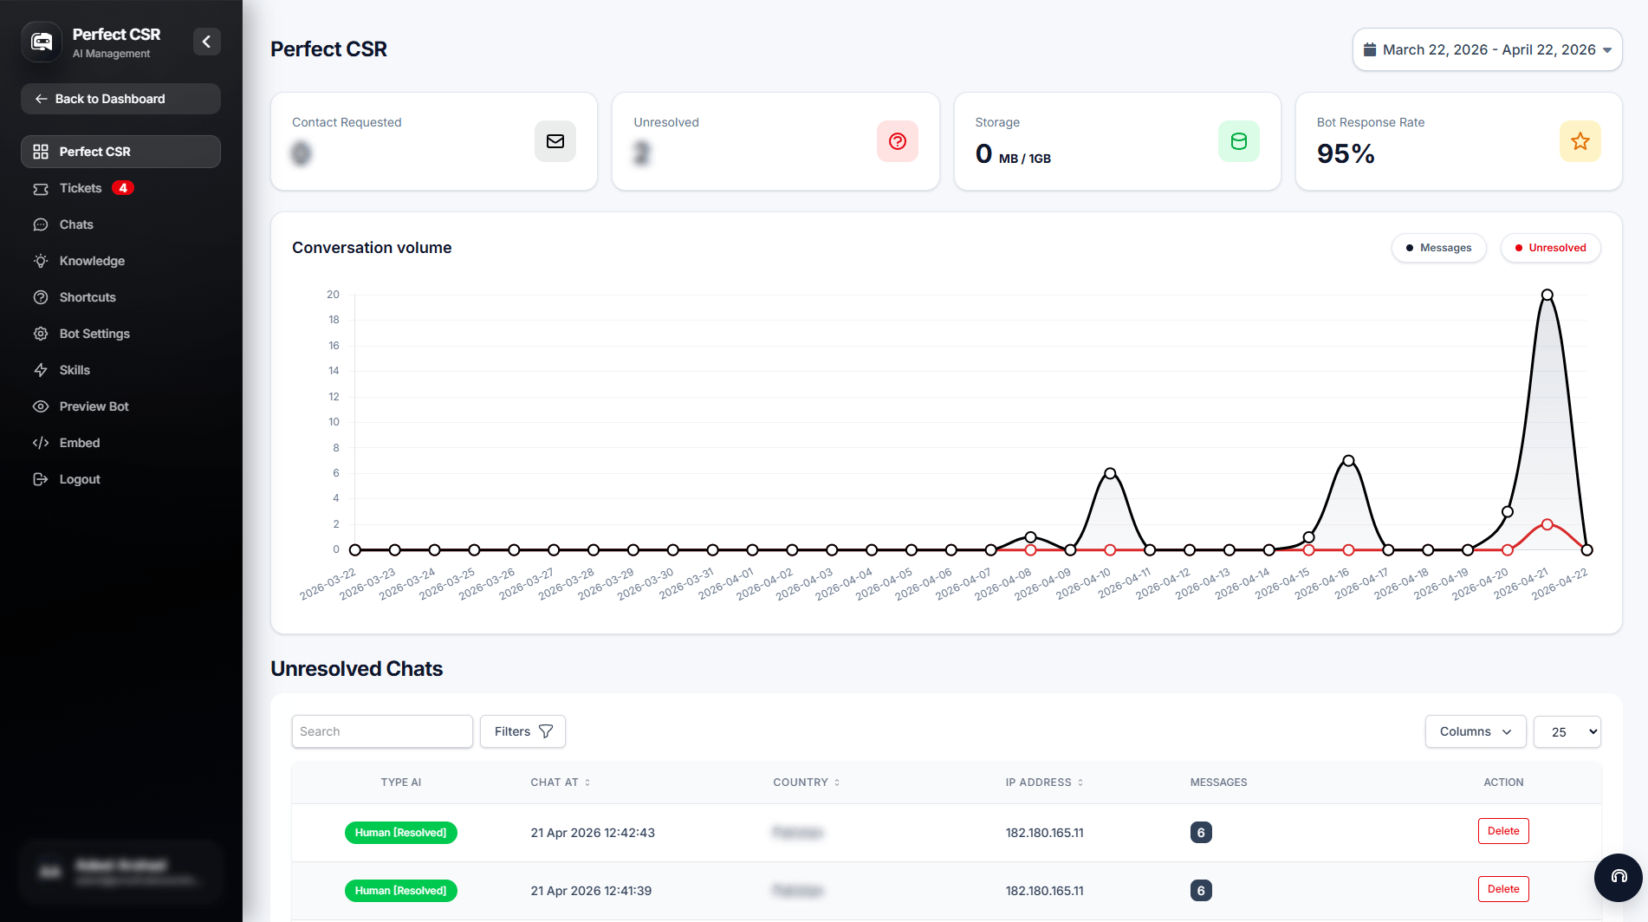Click the envelope icon in Contact Requested card

coord(555,141)
